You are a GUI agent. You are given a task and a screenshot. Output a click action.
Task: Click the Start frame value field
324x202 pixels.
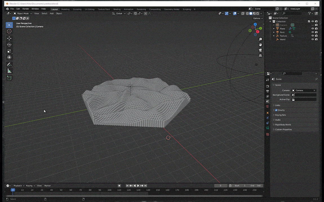241,185
